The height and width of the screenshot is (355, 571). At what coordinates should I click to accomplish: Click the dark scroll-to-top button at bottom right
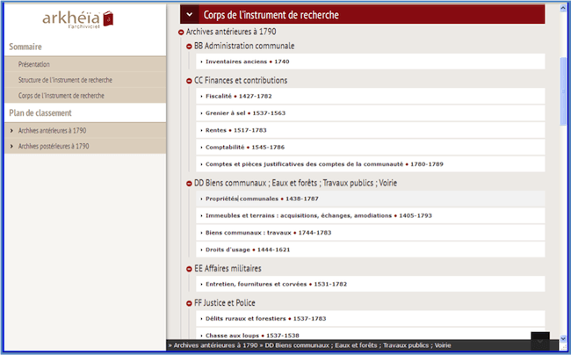[540, 340]
